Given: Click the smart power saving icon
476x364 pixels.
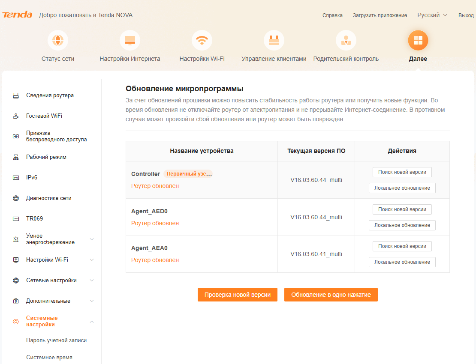Looking at the screenshot, I should [16, 239].
